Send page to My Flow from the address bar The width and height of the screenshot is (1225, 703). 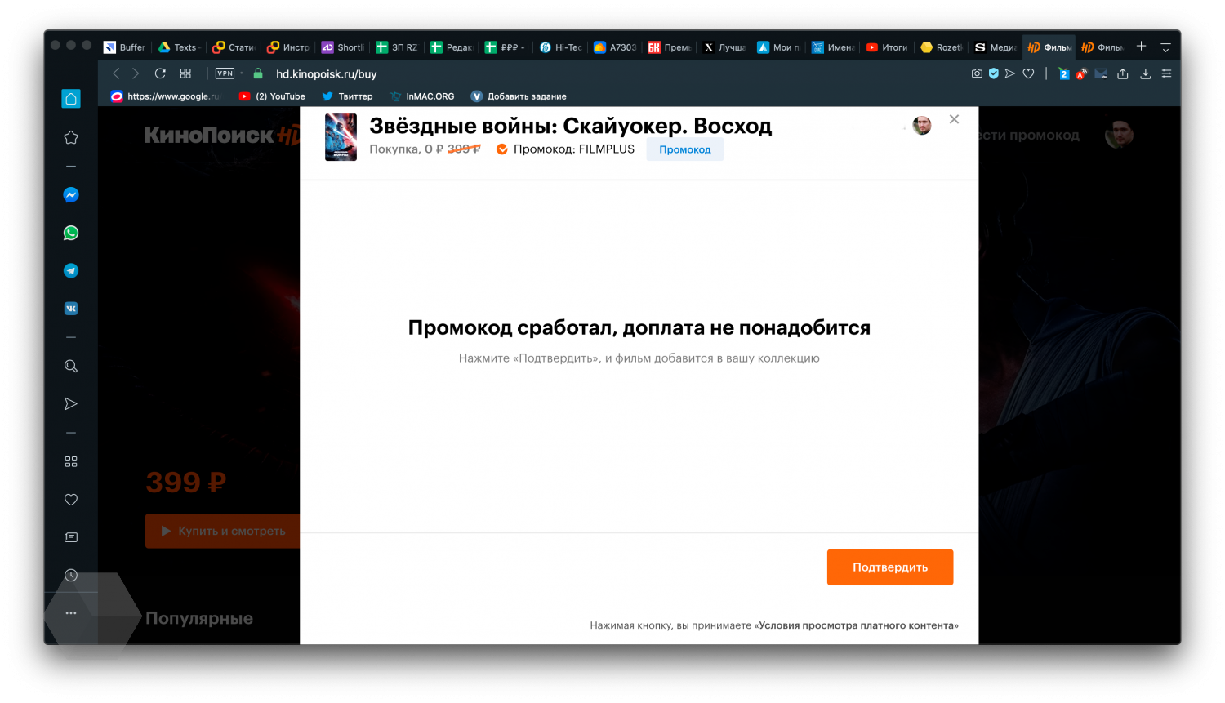tap(1010, 73)
